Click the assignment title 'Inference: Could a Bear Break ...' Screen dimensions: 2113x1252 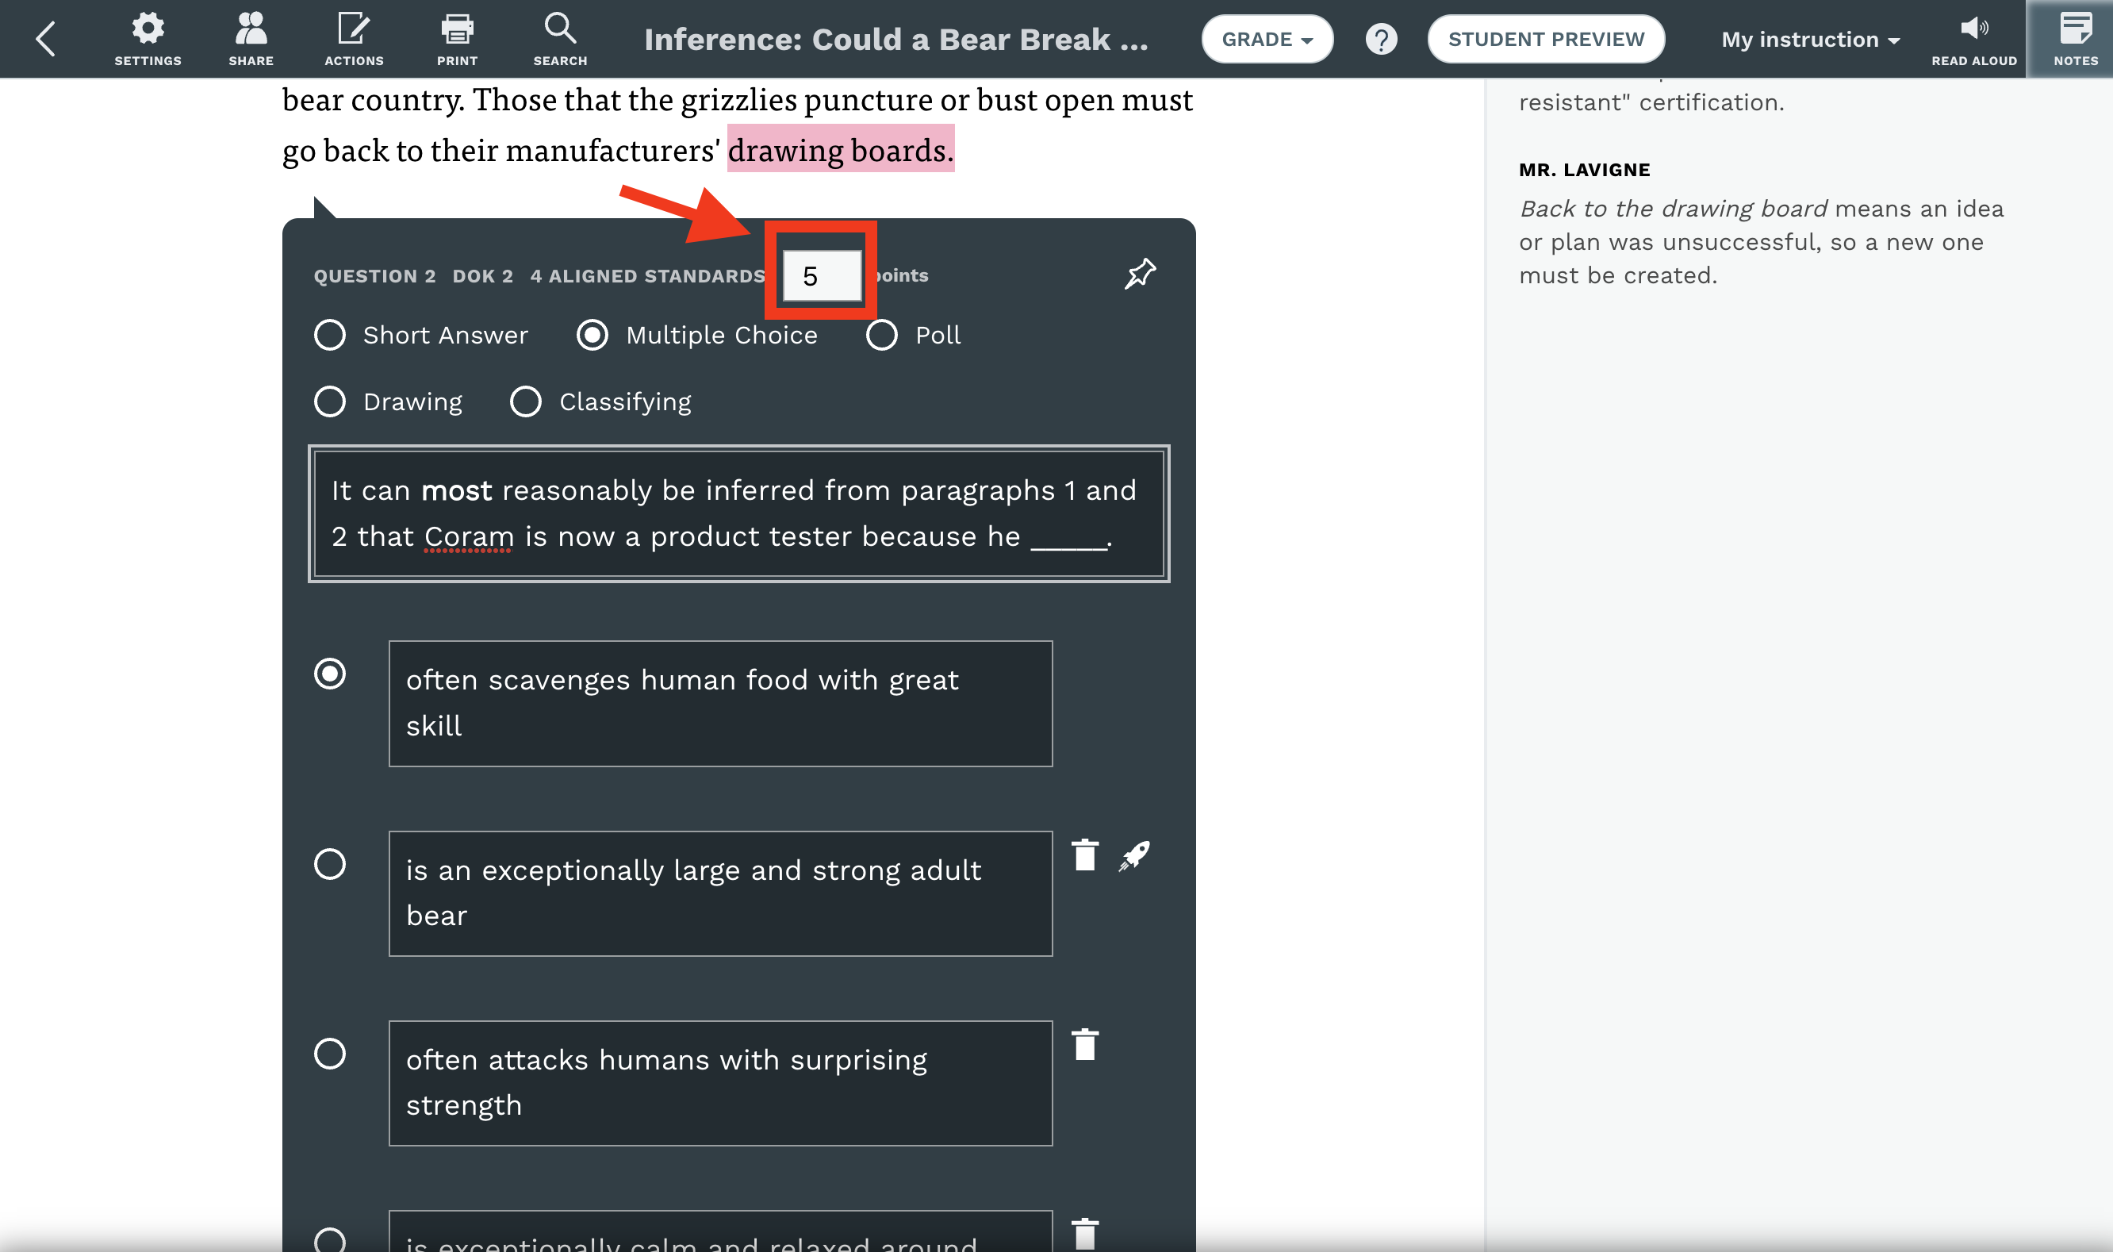pos(896,39)
